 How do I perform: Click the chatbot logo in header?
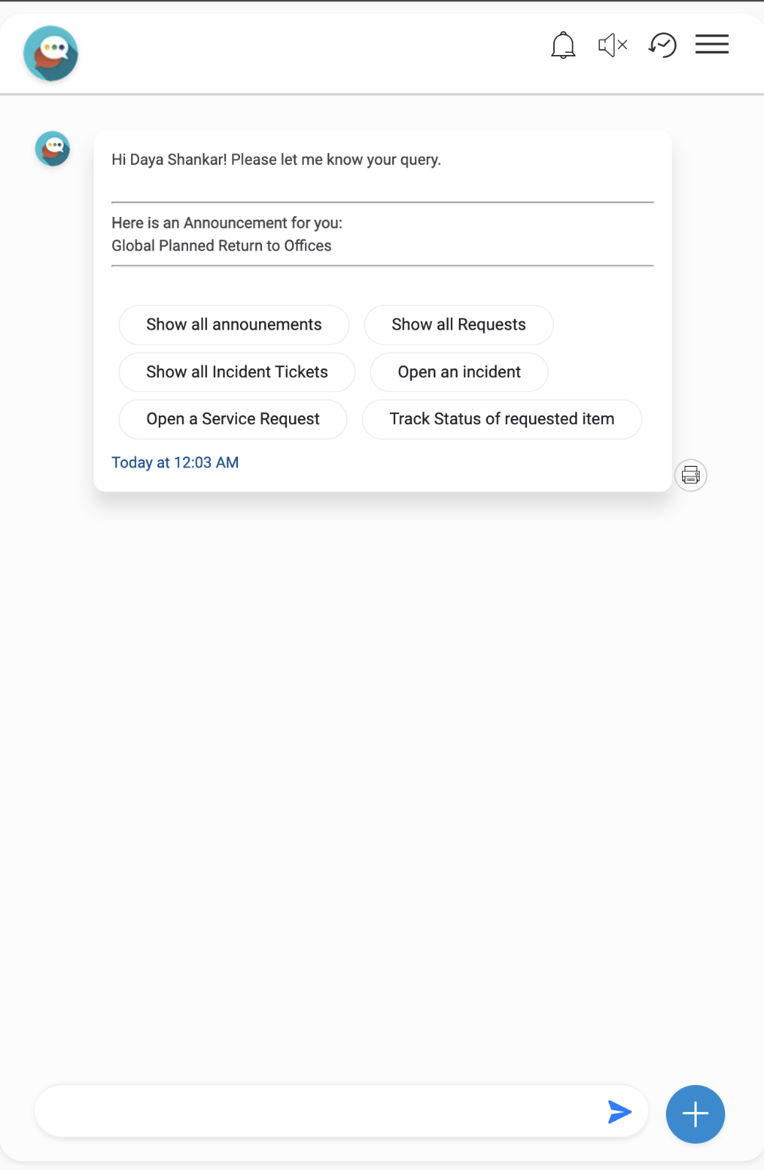pyautogui.click(x=50, y=53)
